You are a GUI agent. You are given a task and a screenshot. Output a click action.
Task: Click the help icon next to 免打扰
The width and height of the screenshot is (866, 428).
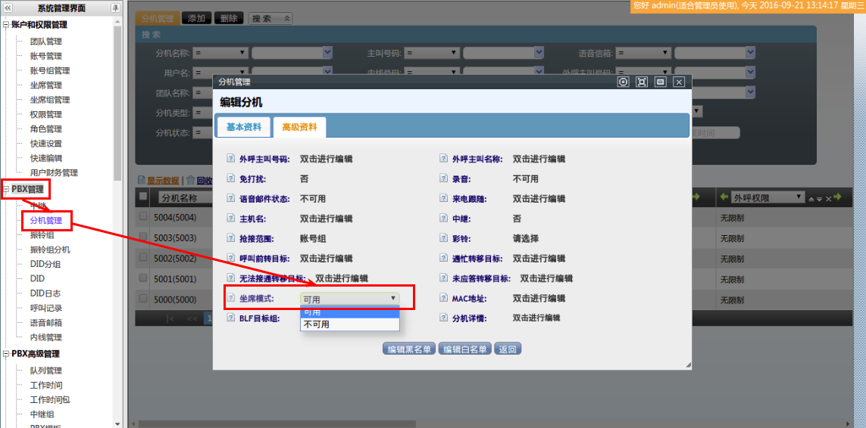tap(231, 179)
